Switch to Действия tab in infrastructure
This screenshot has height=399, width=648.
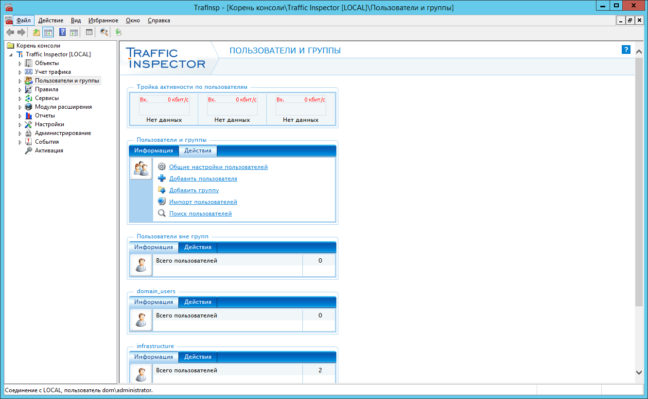(x=198, y=357)
